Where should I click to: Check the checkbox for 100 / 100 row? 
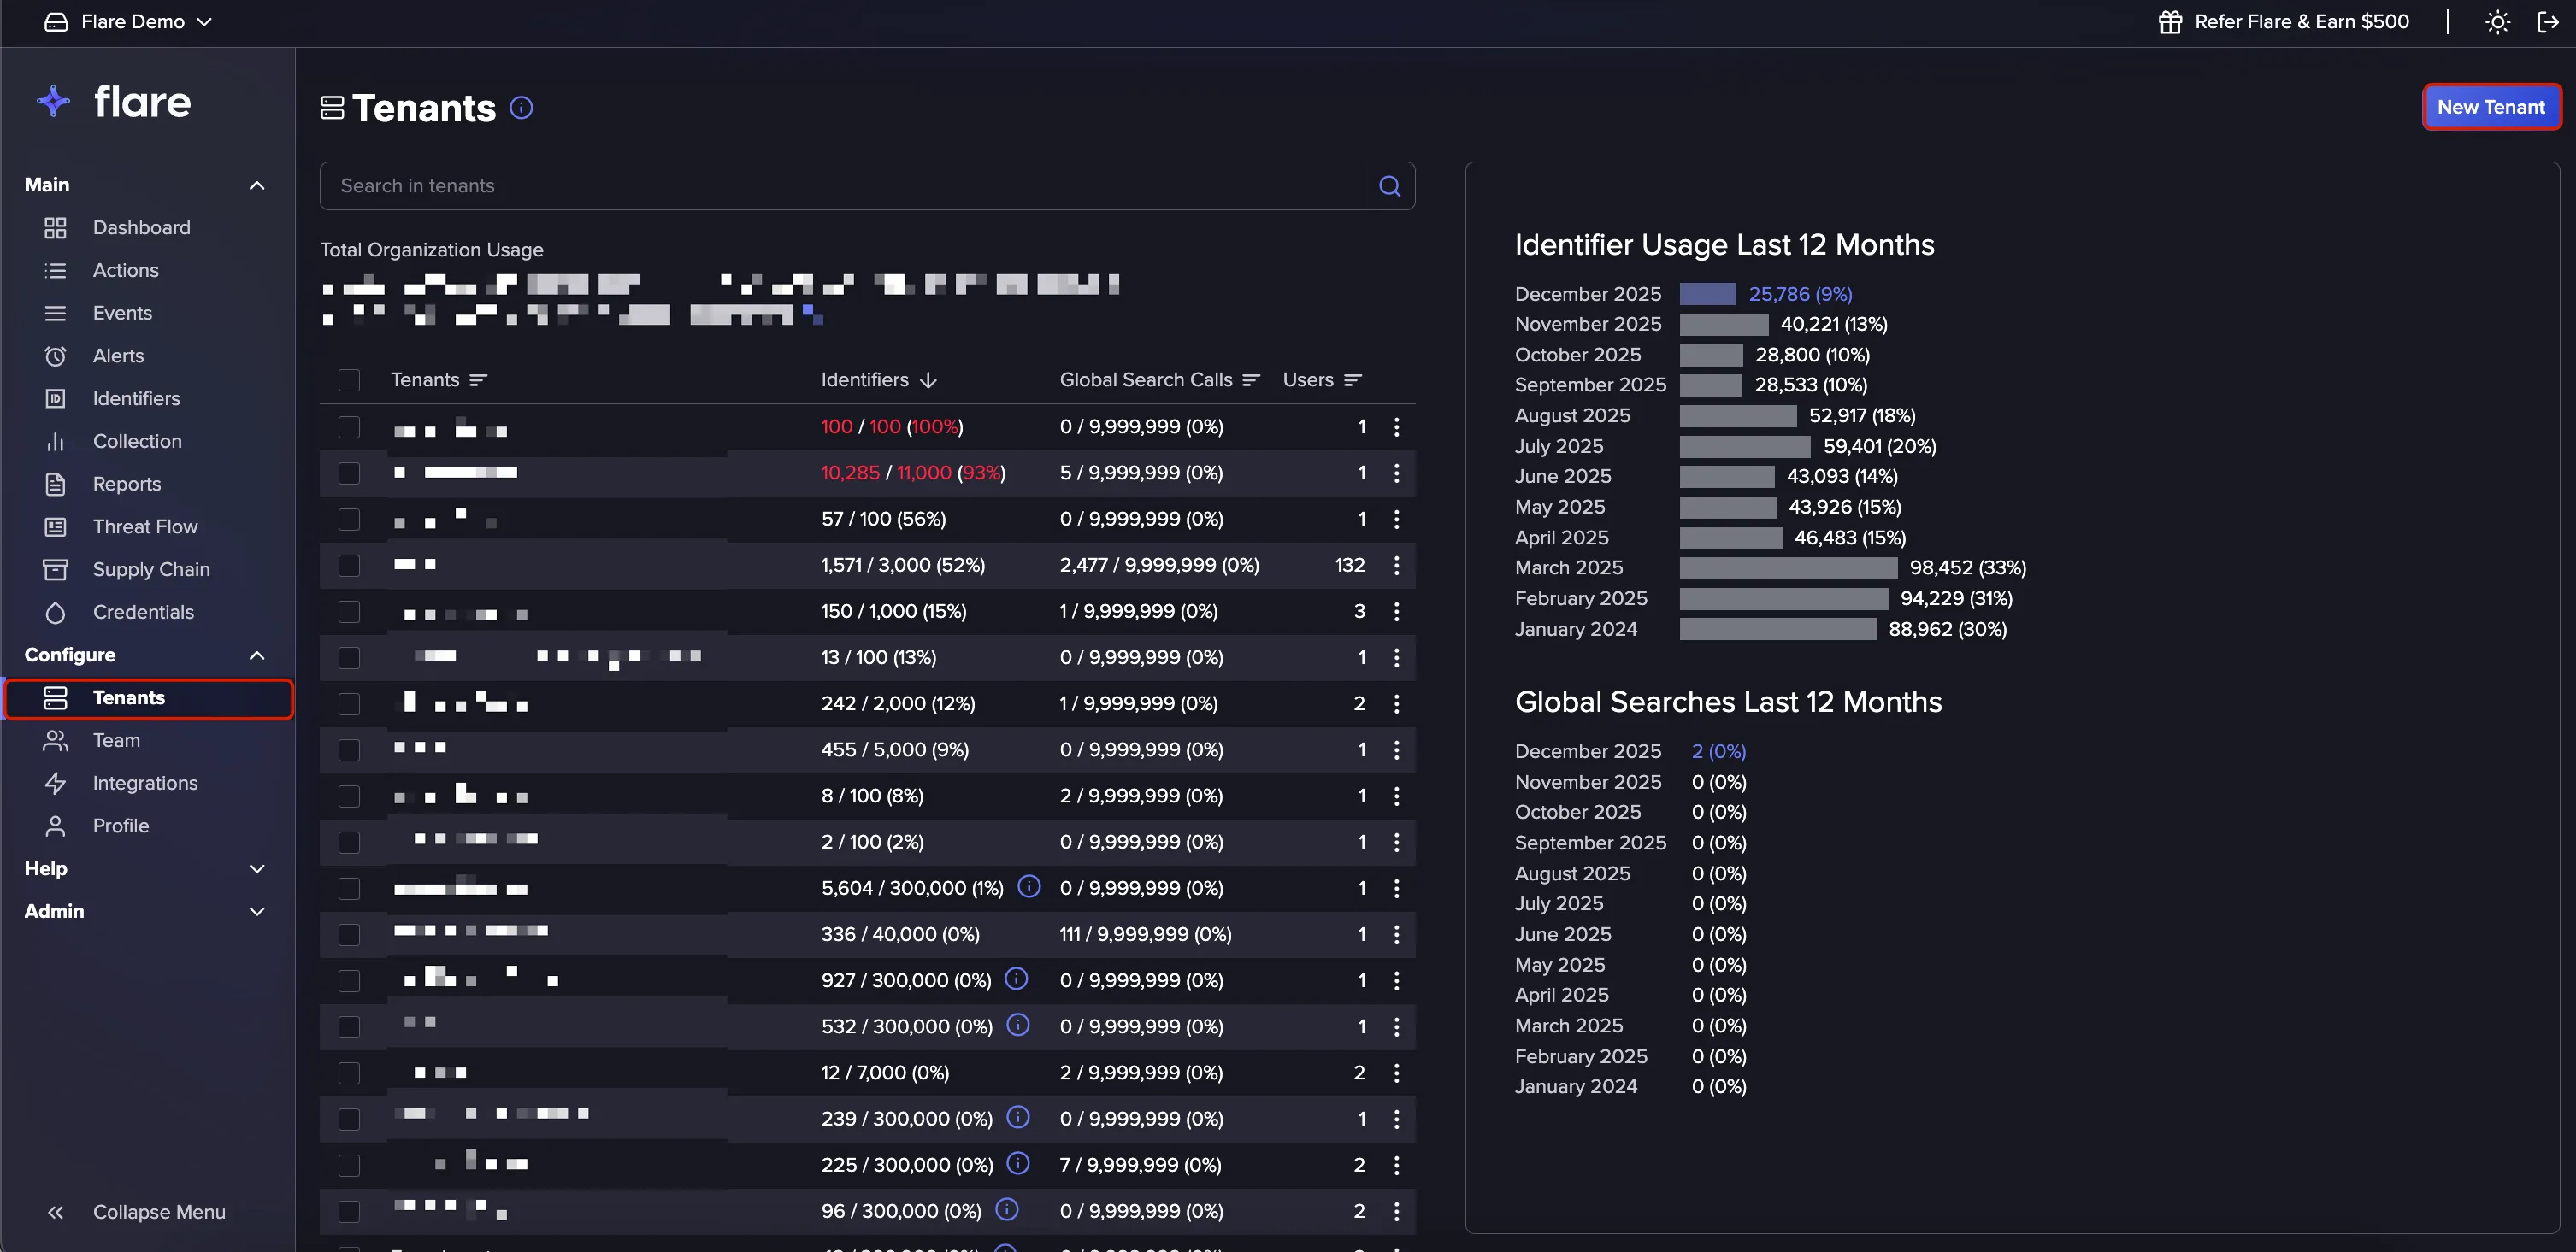[x=349, y=427]
